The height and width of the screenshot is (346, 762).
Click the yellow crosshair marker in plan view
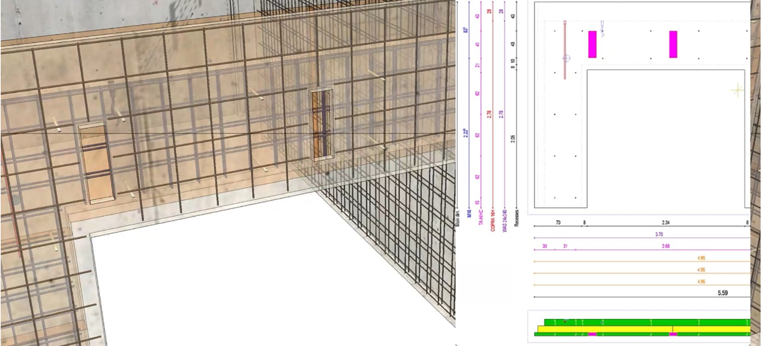[x=737, y=90]
